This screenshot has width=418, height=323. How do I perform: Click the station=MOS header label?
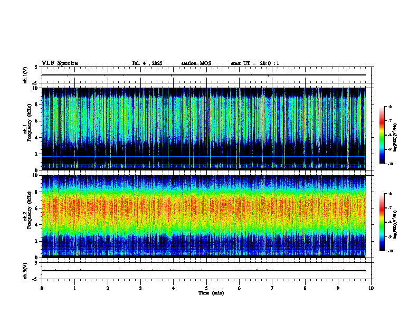[x=196, y=63]
